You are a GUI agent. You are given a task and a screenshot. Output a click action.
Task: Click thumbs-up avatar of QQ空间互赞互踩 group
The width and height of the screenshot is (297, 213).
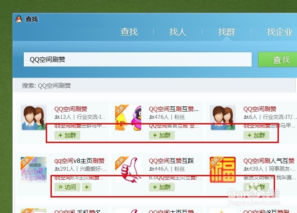(128, 169)
